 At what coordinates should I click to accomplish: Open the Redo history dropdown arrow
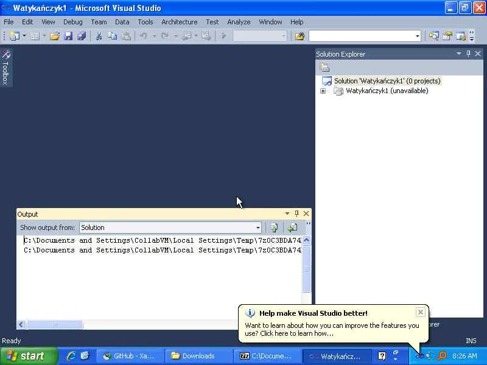[x=175, y=36]
